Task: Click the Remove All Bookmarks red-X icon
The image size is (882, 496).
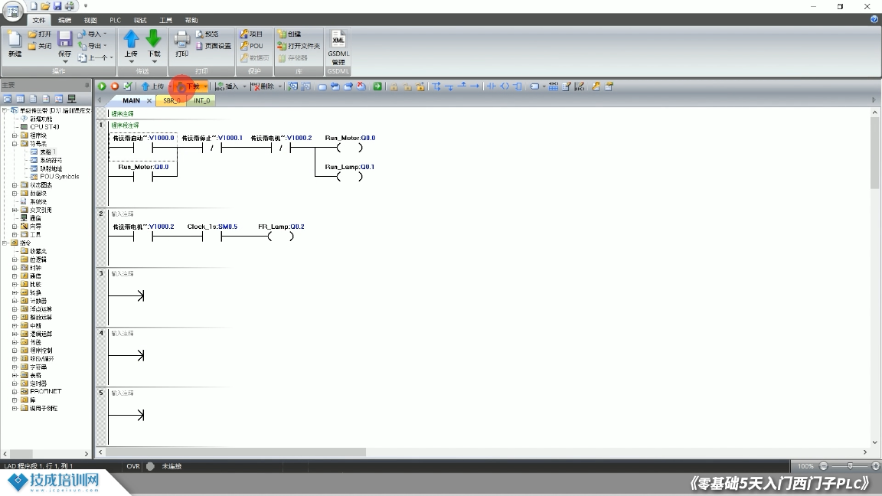Action: point(361,86)
